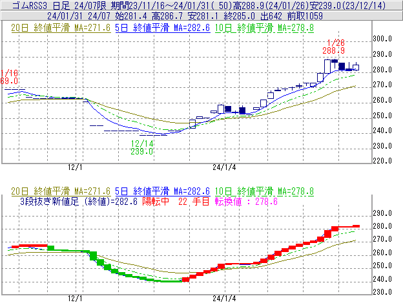
Task: Click the daily low 安281.1
Action: 203,16
